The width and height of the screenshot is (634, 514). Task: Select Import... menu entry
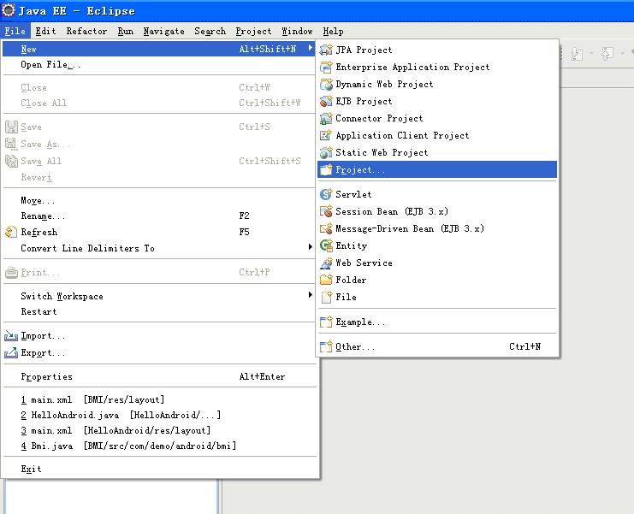click(159, 336)
